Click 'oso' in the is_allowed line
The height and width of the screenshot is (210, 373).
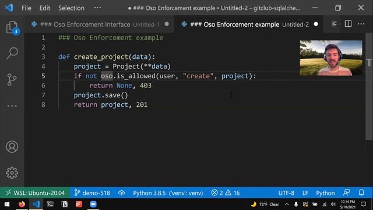(x=107, y=76)
